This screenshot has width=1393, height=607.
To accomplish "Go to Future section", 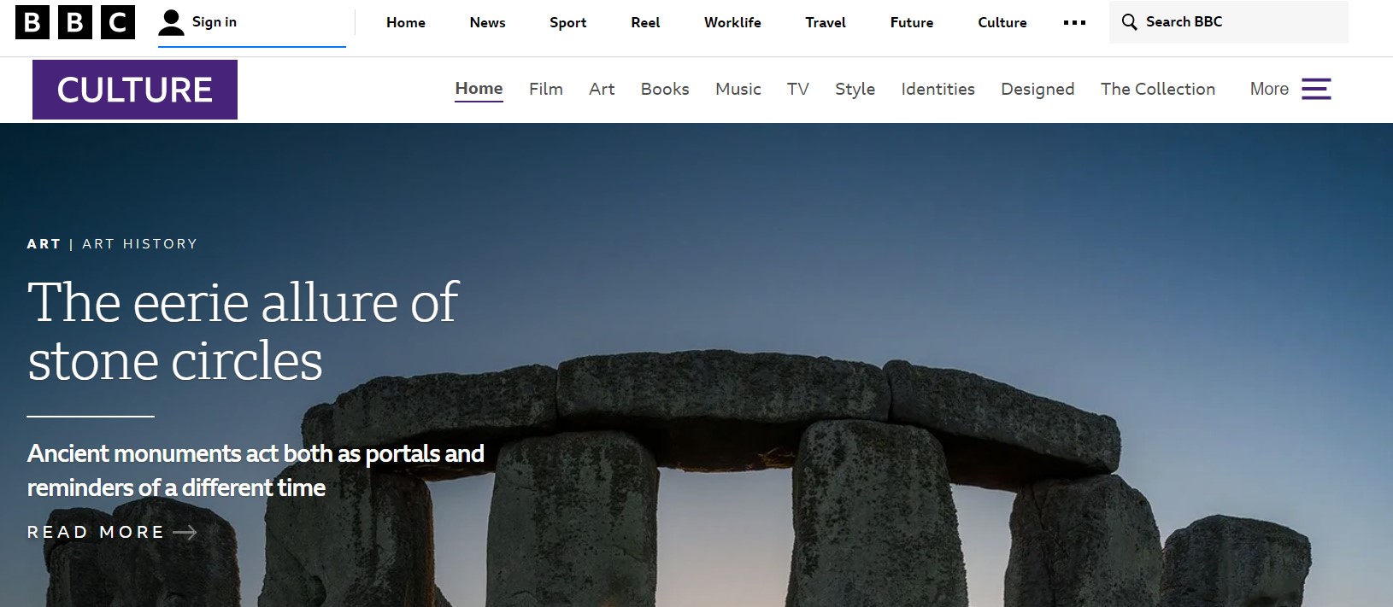I will (x=912, y=22).
